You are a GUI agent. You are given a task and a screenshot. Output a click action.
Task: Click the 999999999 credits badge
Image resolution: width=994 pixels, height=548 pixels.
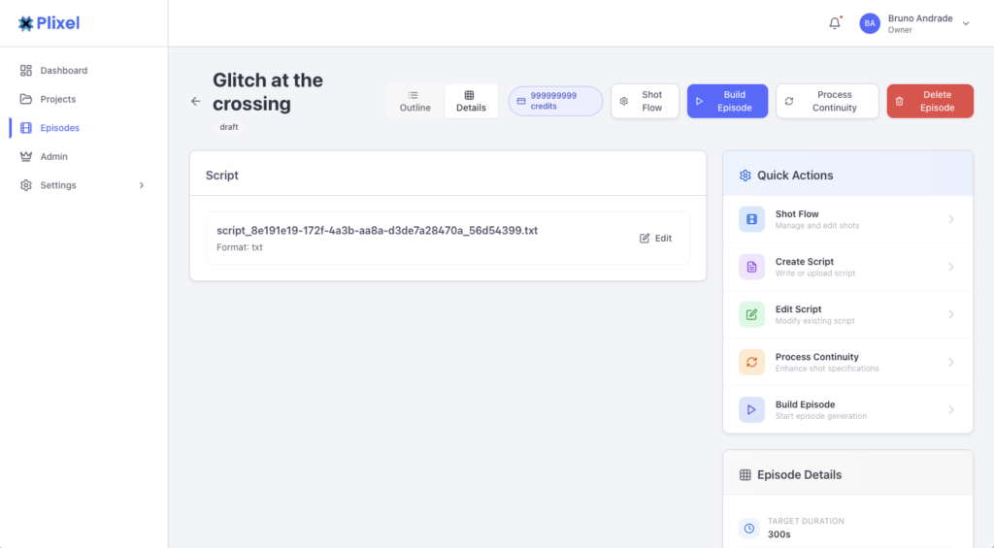click(555, 101)
